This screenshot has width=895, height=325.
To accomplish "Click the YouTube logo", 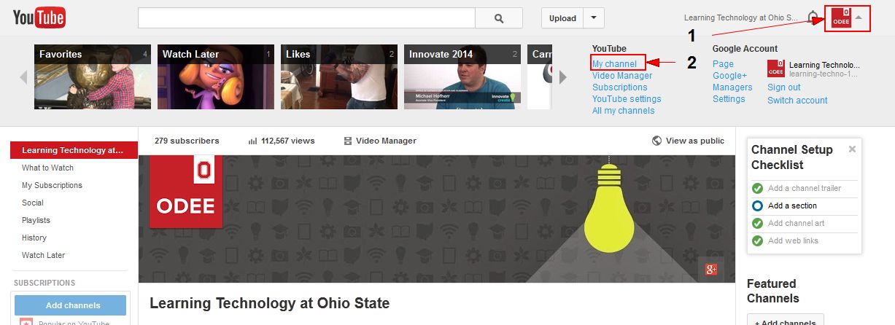I will [x=39, y=17].
